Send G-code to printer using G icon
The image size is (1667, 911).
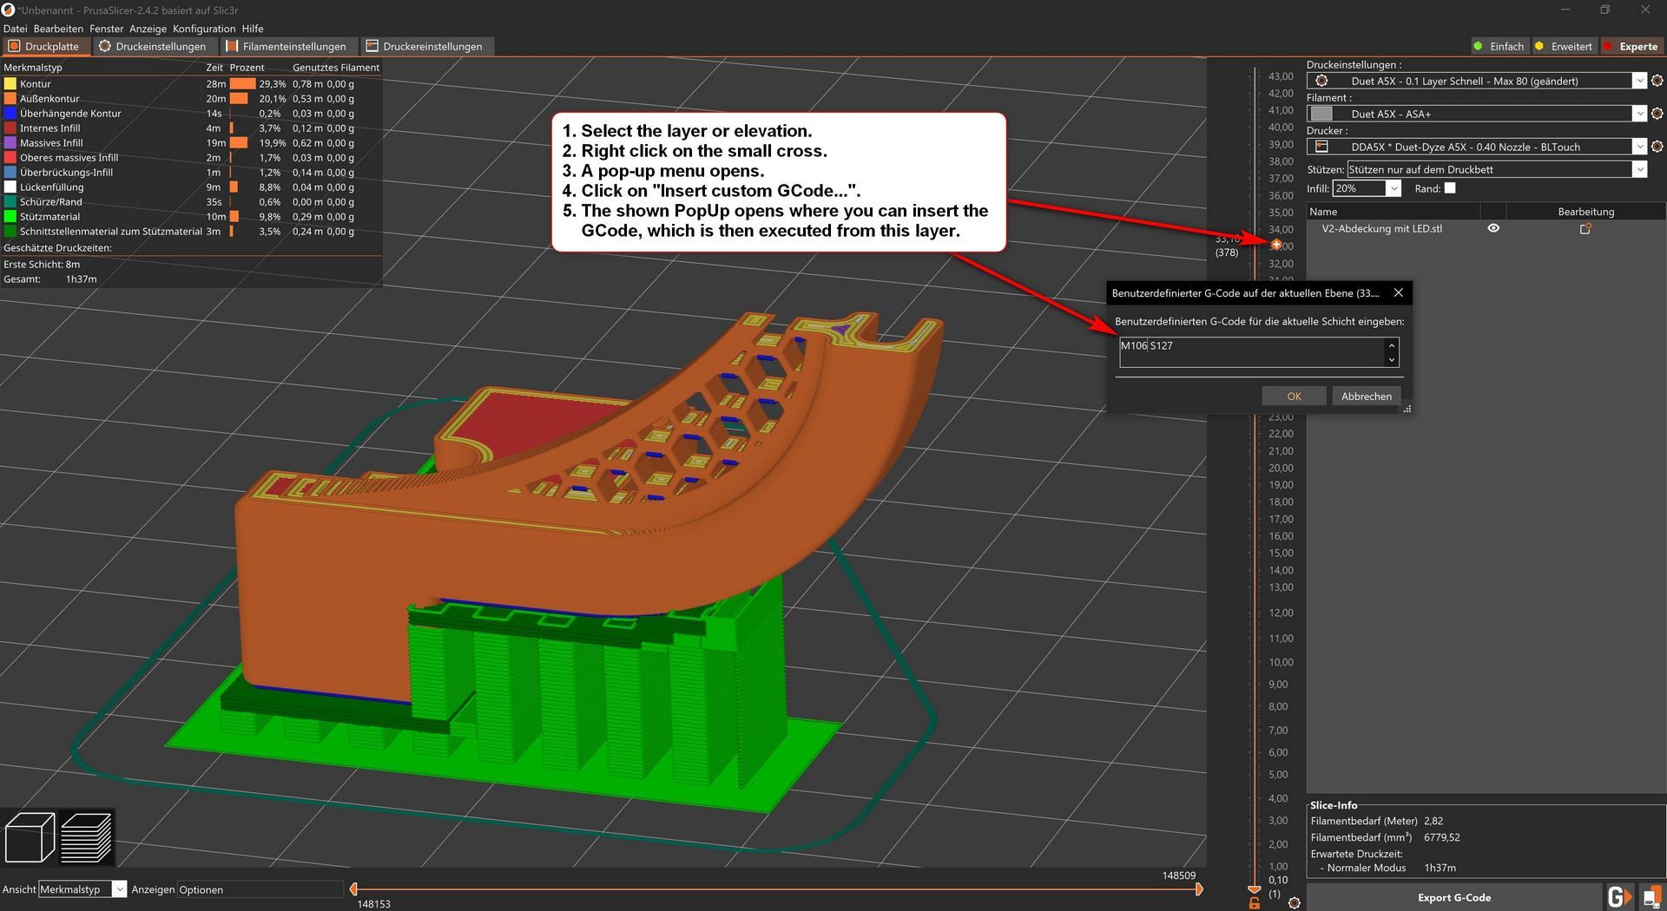pyautogui.click(x=1619, y=897)
